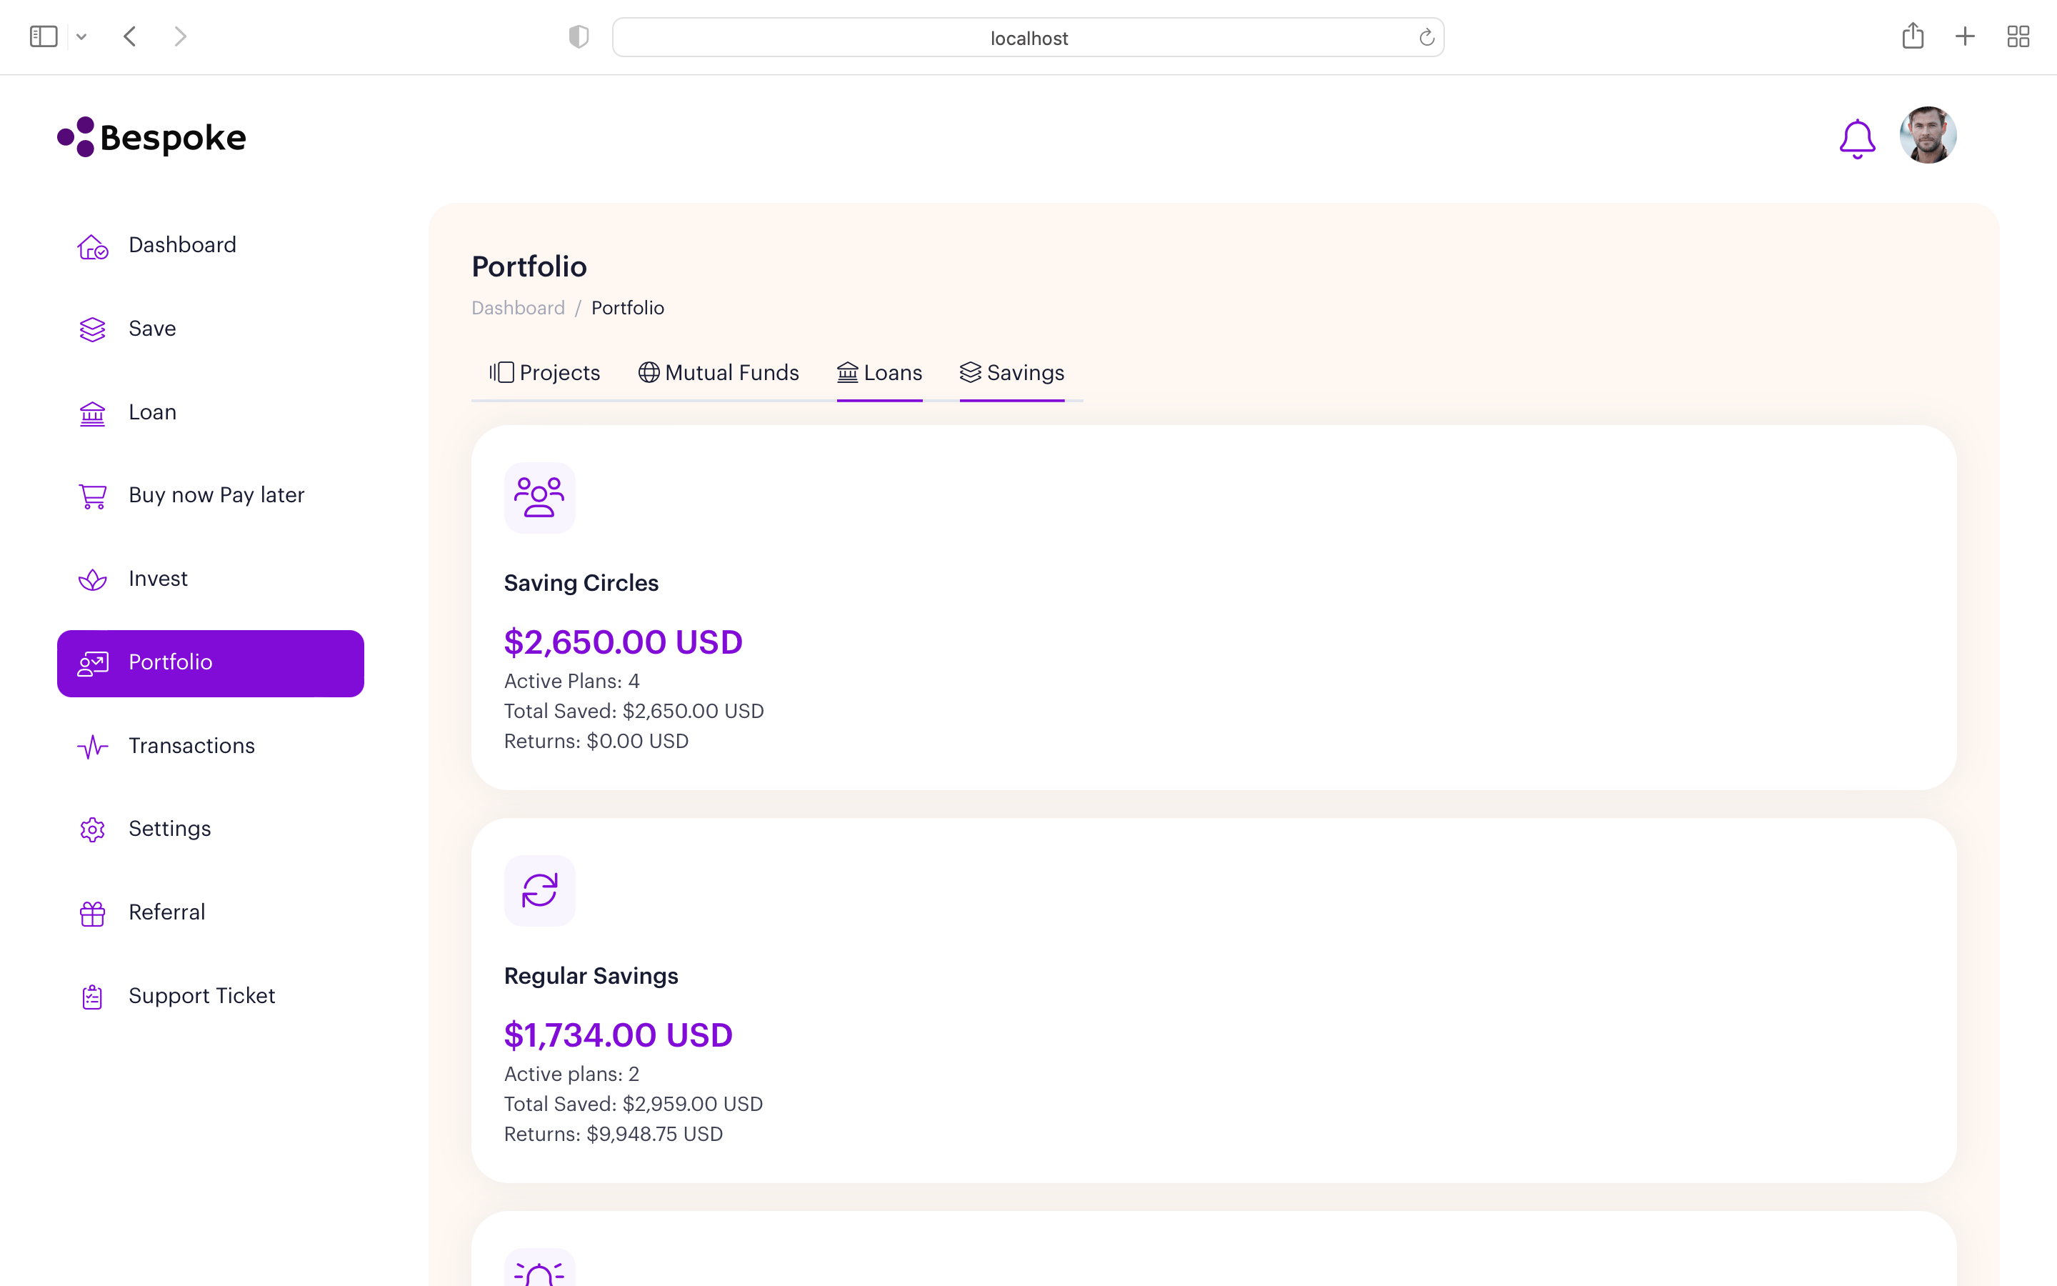The height and width of the screenshot is (1286, 2057).
Task: Open Support Ticket in the sidebar
Action: (x=92, y=996)
